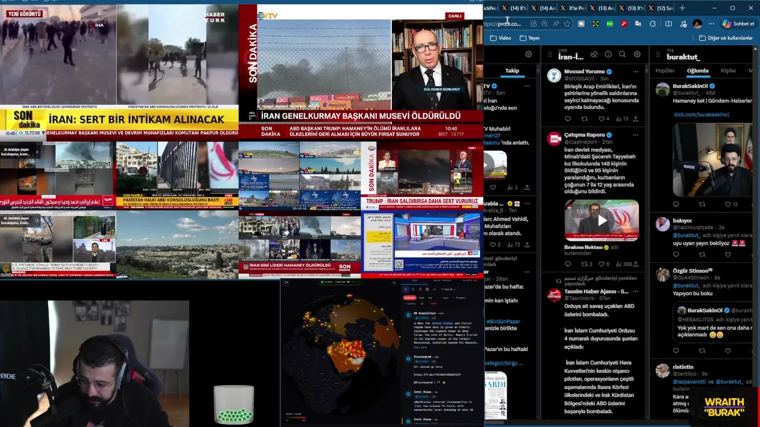The height and width of the screenshot is (427, 760).
Task: View analytics of Mossad Yorumu post
Action: point(622,119)
